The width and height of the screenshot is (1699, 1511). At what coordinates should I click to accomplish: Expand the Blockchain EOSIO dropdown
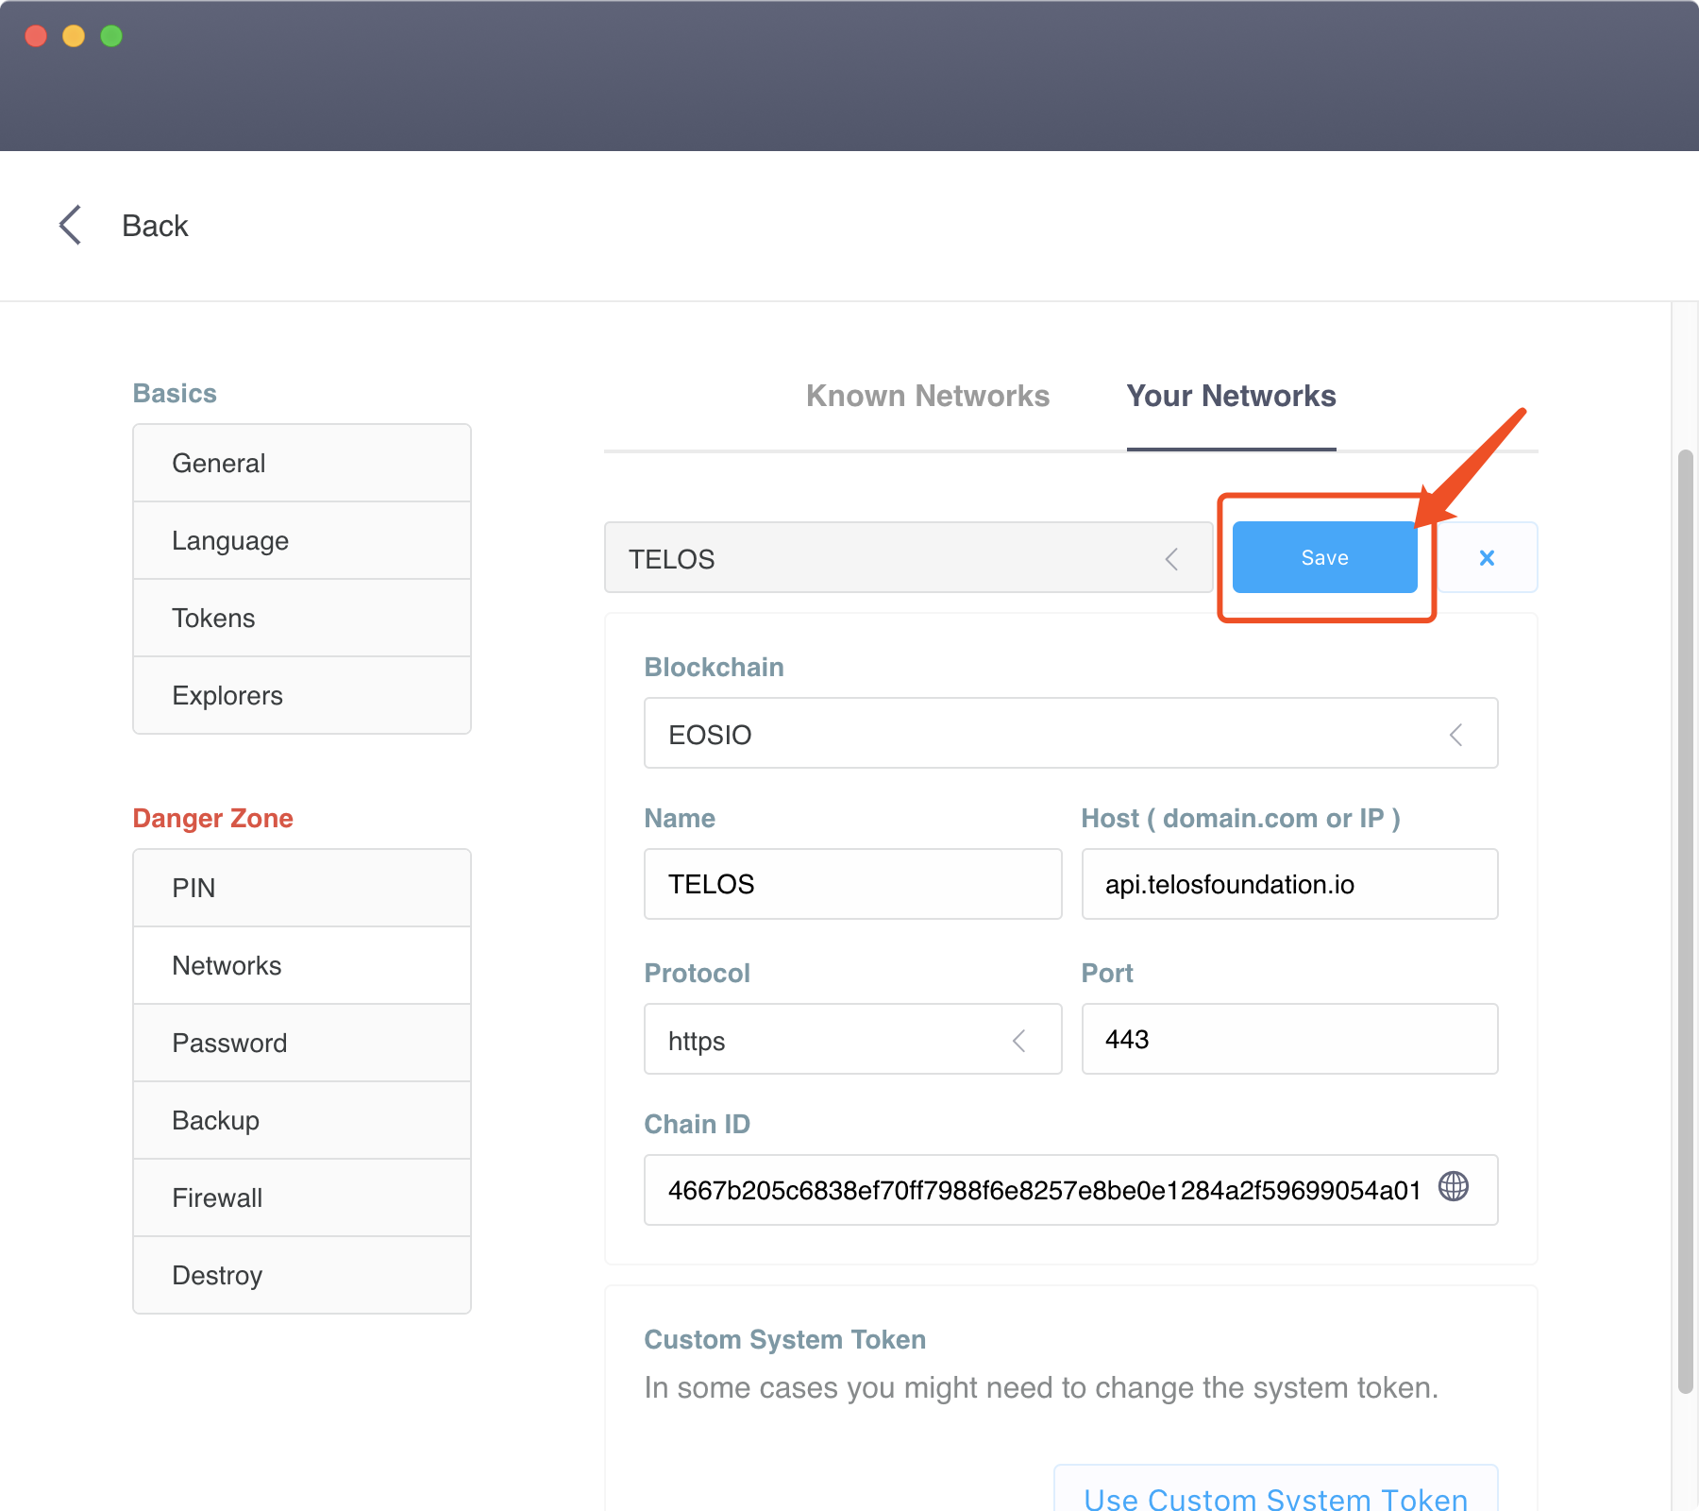(1070, 734)
